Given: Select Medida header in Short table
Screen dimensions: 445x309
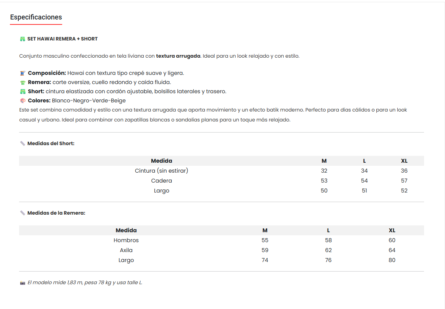Looking at the screenshot, I should 161,161.
